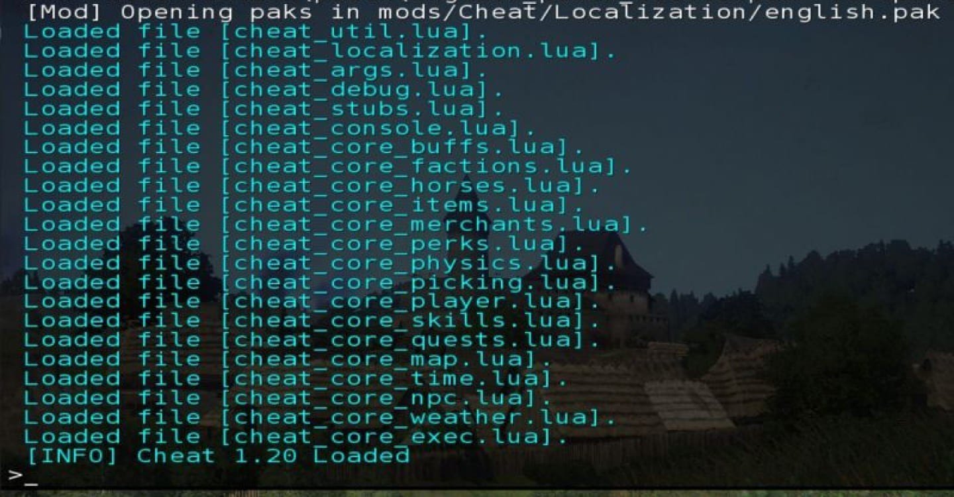The height and width of the screenshot is (497, 954).
Task: Click the cheat_core_weather.lua line
Action: pyautogui.click(x=320, y=417)
